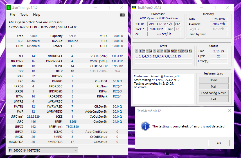Click the Clock 4000 MHz field

(156, 29)
